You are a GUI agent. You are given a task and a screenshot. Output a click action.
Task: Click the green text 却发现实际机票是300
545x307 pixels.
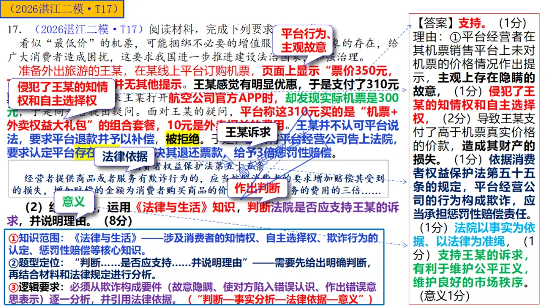342,98
